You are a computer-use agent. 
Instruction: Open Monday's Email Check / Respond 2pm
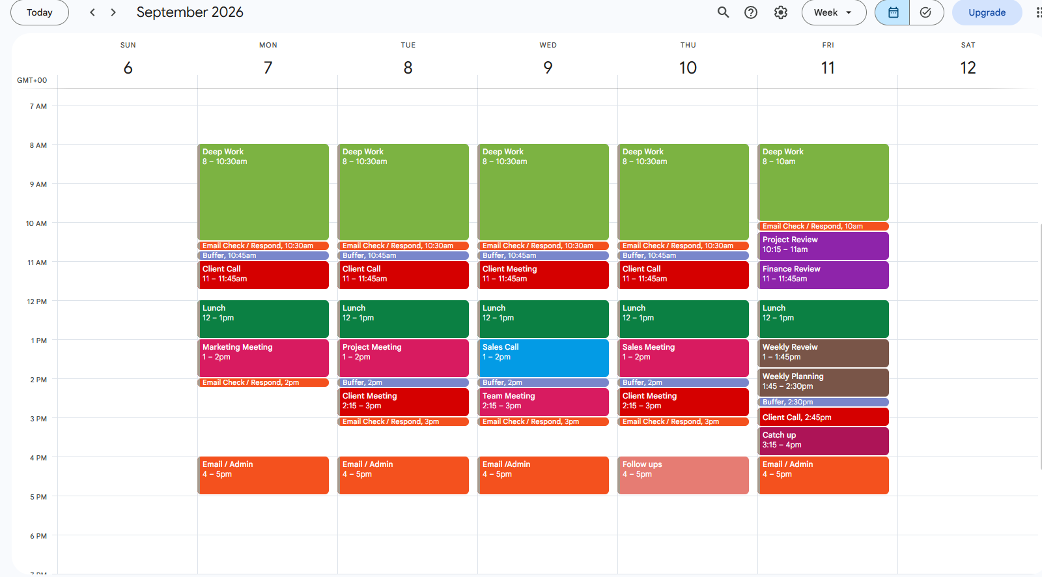coord(263,382)
